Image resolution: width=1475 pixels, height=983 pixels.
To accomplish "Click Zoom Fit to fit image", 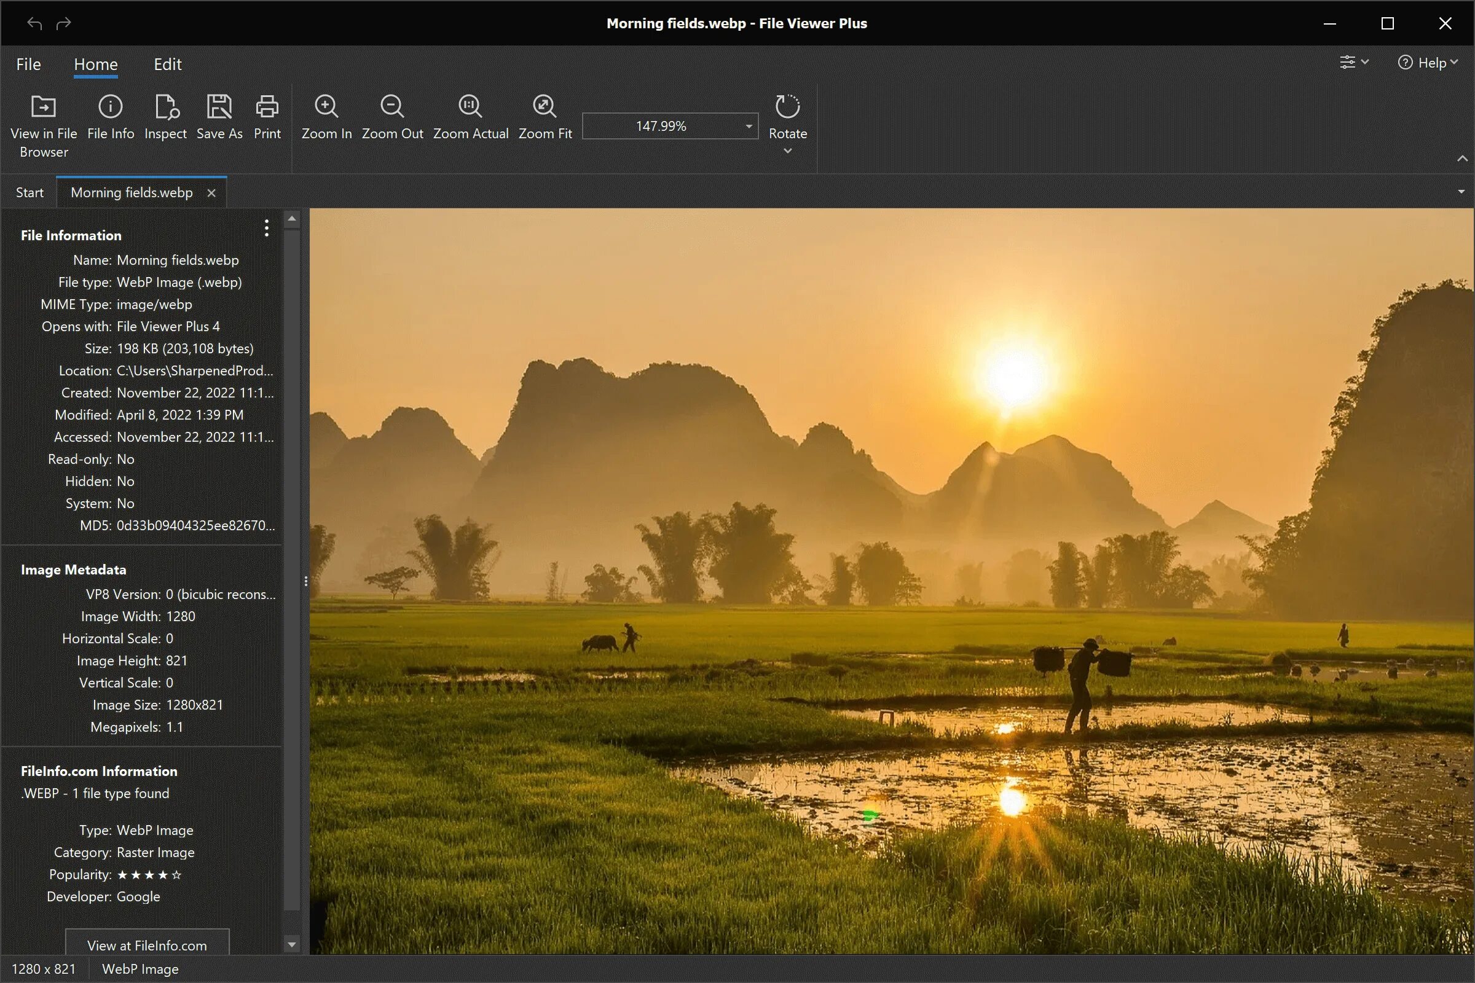I will (x=545, y=107).
